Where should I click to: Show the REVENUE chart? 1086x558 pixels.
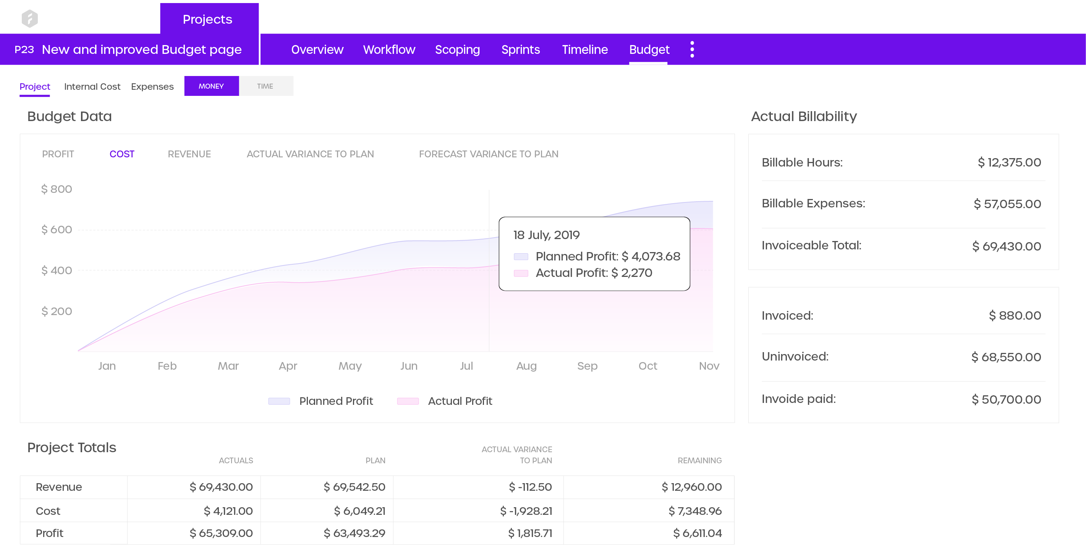coord(189,154)
